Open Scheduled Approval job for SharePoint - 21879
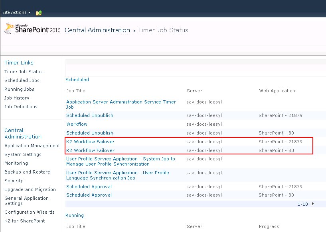Viewport: 326px width, 232px height. click(x=89, y=187)
